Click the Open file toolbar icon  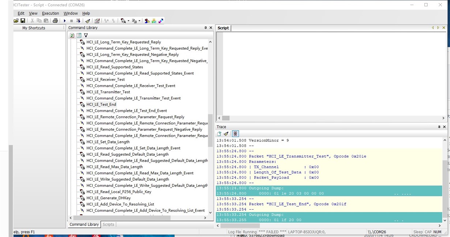click(16, 21)
